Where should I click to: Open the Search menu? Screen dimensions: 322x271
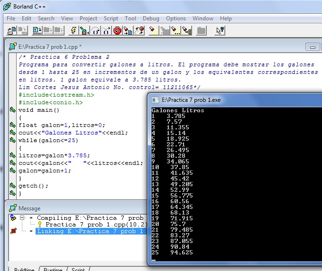(46, 18)
